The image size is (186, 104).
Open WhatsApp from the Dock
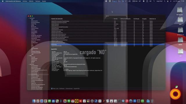[x=142, y=101]
